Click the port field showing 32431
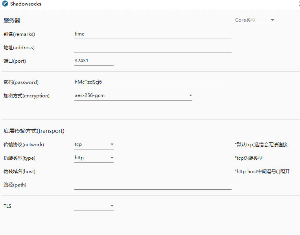300x235 pixels. [94, 61]
